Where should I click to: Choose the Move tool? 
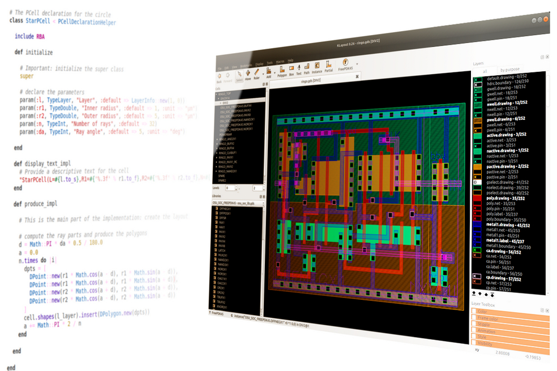pos(248,74)
